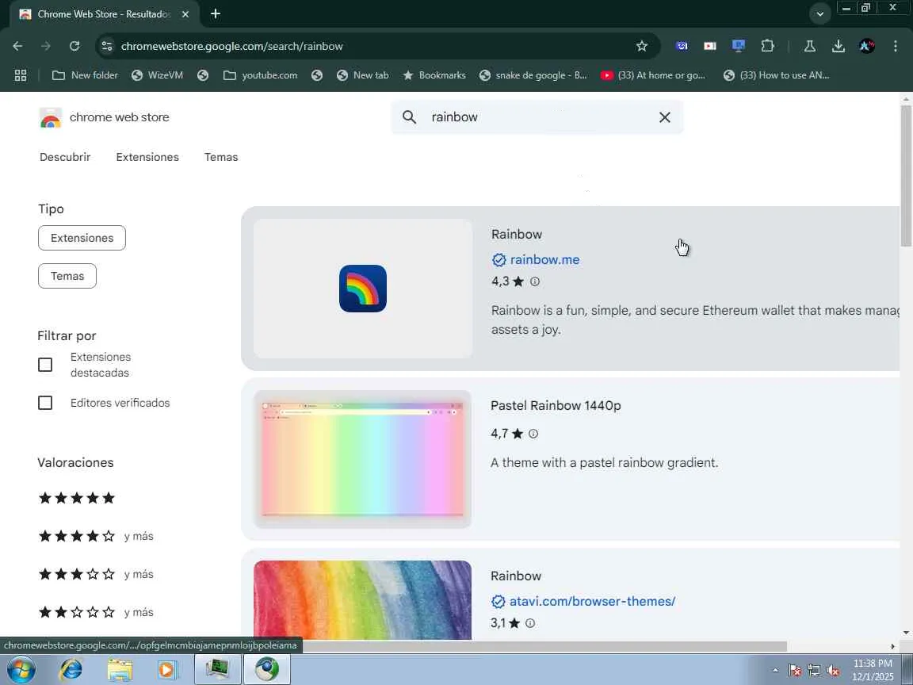
Task: Filter type by Temas button
Action: 67,276
